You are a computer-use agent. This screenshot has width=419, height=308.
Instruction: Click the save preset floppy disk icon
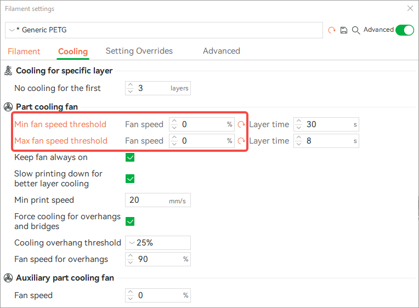click(344, 30)
